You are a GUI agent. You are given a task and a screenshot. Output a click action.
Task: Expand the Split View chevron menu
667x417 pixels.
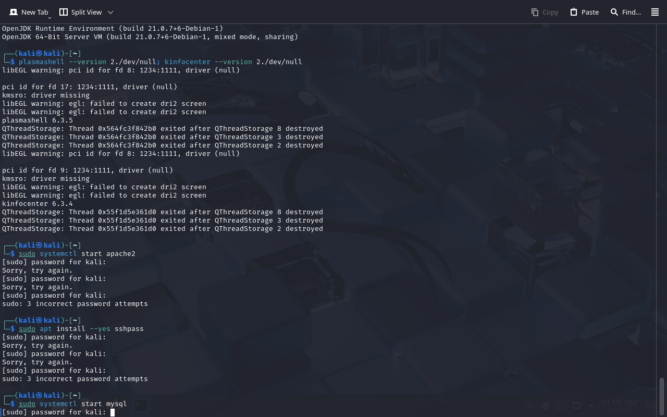pos(110,12)
